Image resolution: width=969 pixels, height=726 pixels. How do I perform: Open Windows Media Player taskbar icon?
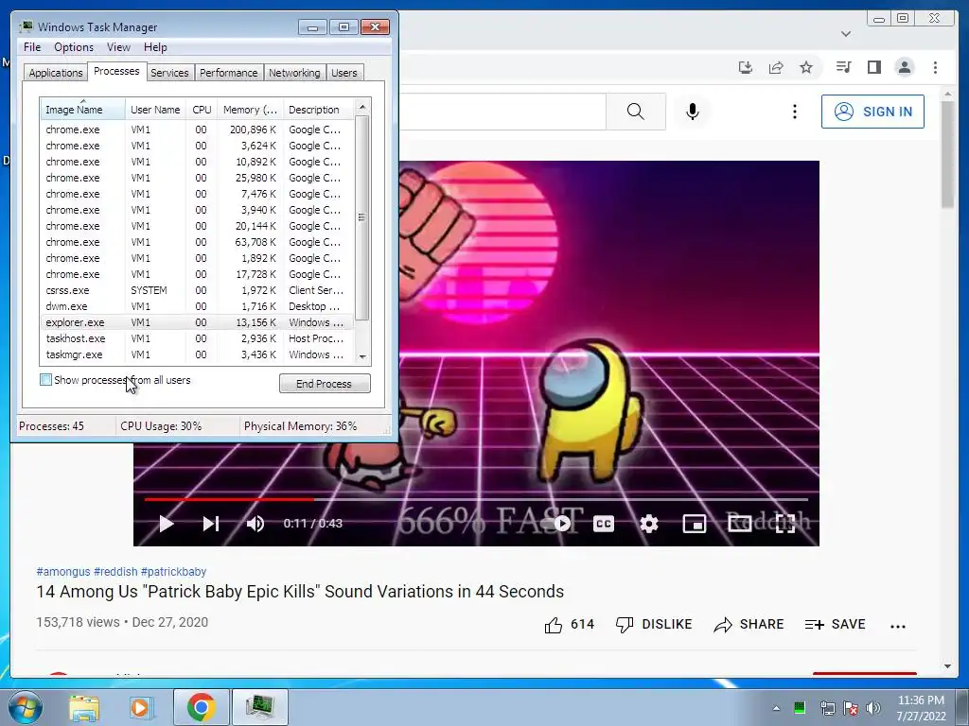(141, 707)
